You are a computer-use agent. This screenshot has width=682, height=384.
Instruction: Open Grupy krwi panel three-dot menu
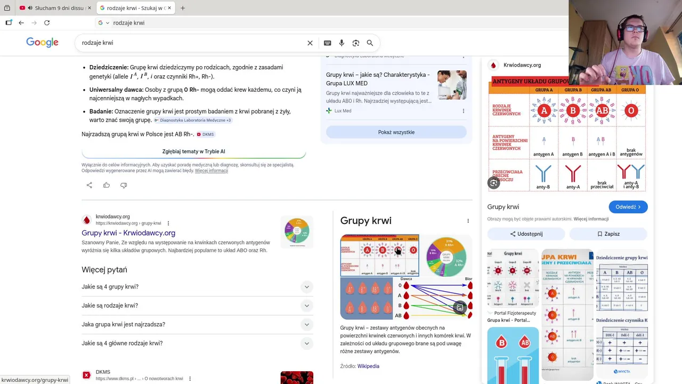coord(468,221)
